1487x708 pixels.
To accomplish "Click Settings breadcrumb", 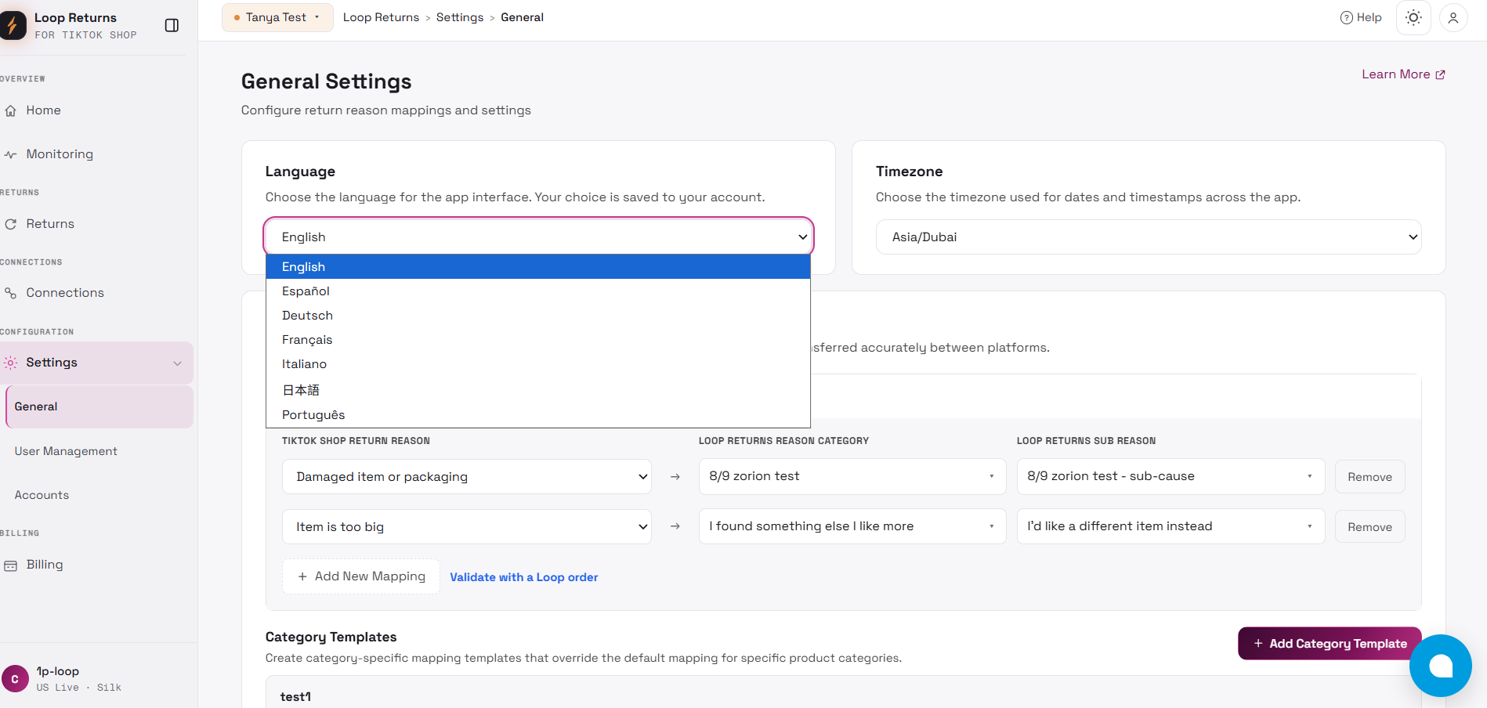I will point(460,17).
